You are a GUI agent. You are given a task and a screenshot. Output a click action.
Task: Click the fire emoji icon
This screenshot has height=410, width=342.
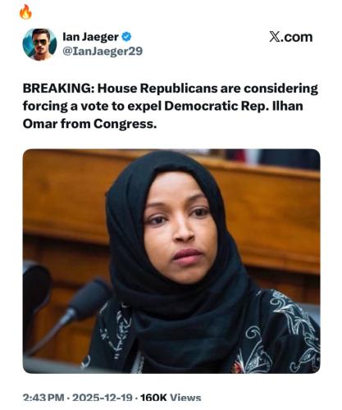(x=25, y=12)
